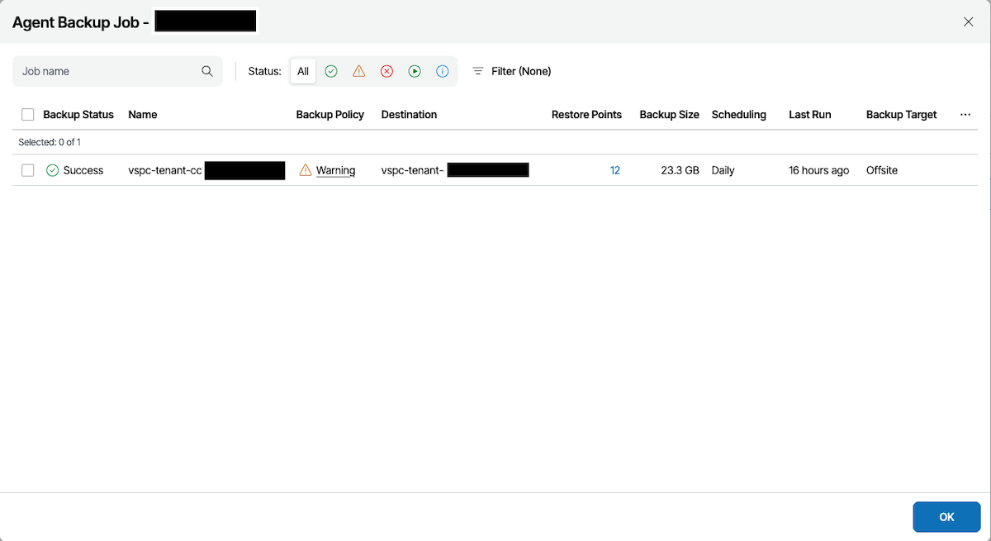
Task: Filter by Failed status red icon
Action: coord(386,72)
